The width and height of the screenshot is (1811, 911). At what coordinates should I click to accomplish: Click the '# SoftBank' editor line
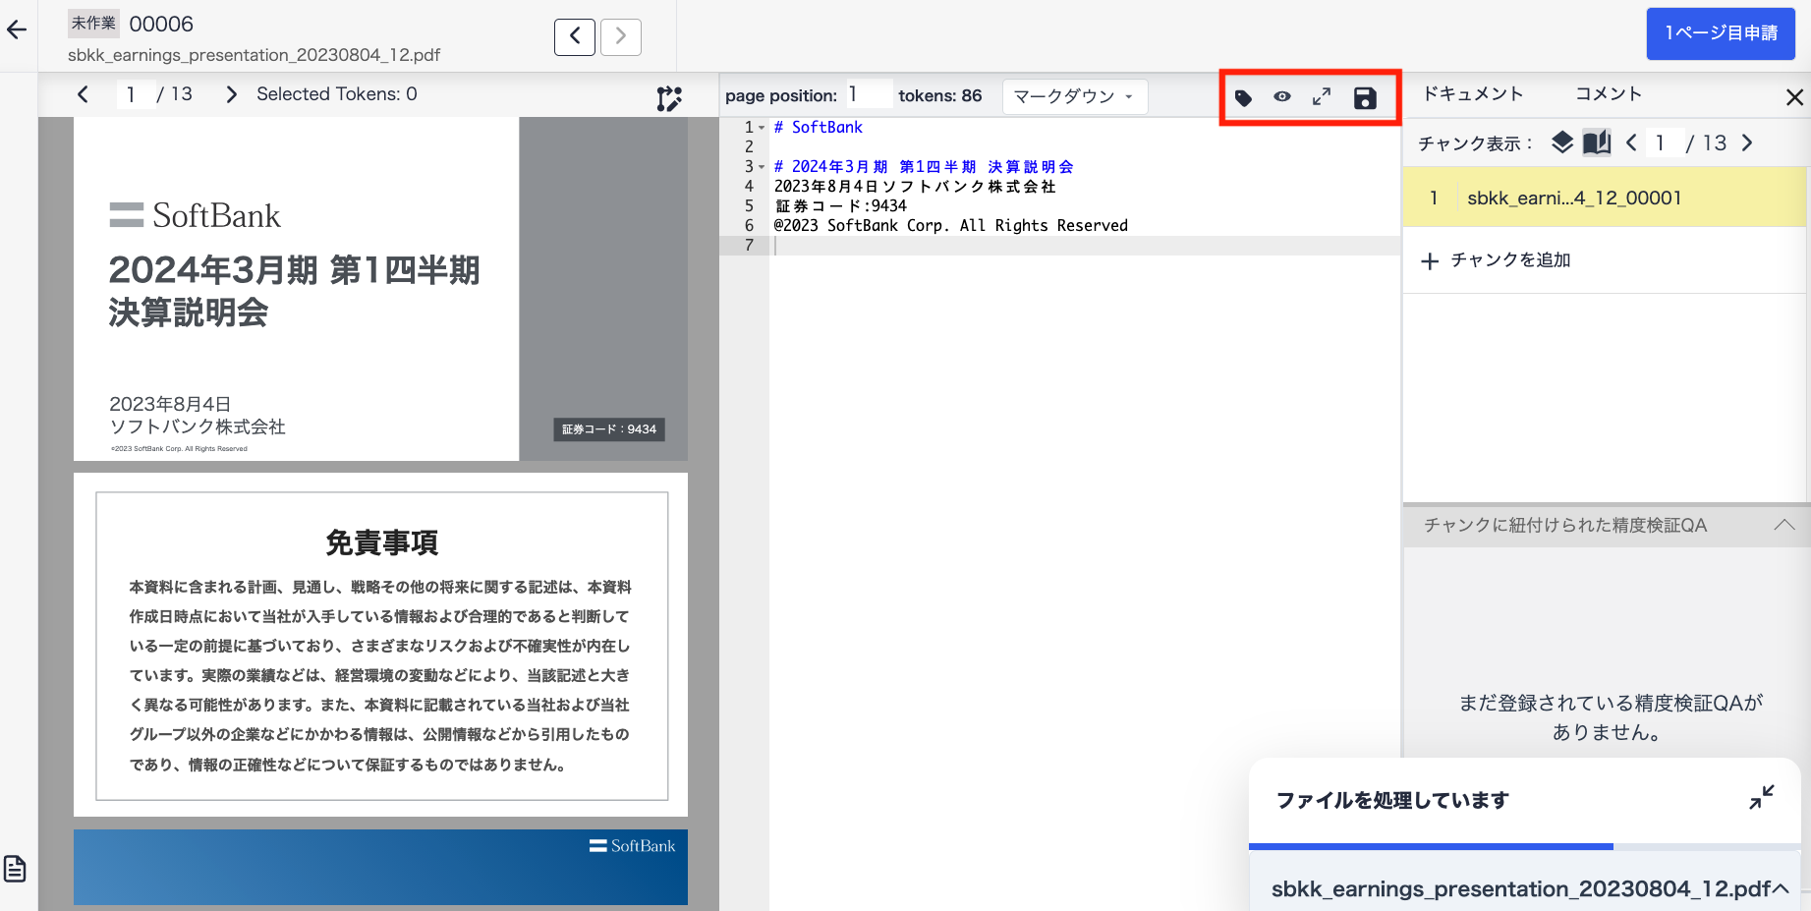[x=819, y=128]
